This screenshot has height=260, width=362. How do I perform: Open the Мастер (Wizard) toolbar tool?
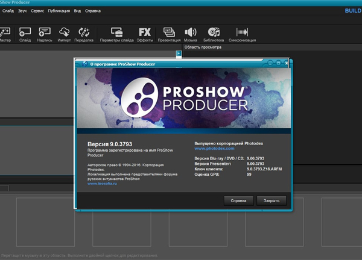(x=5, y=34)
